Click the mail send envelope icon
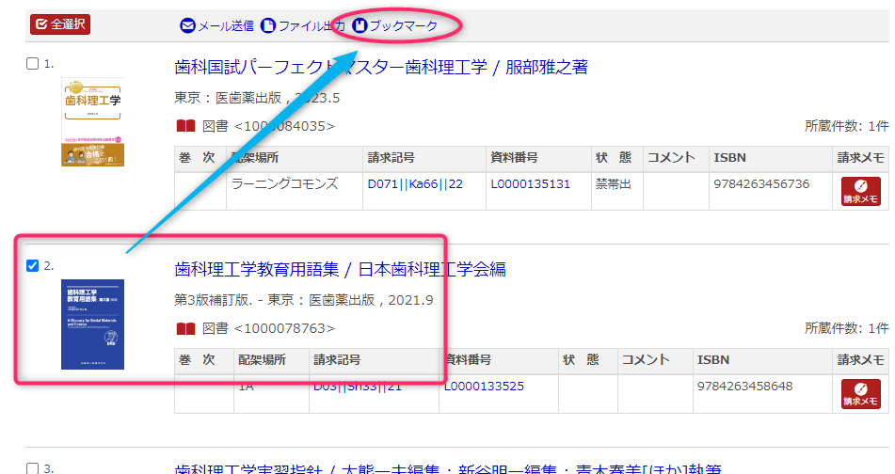 (x=187, y=25)
